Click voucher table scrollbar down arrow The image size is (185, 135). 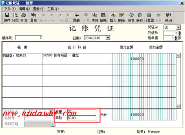click(x=178, y=107)
